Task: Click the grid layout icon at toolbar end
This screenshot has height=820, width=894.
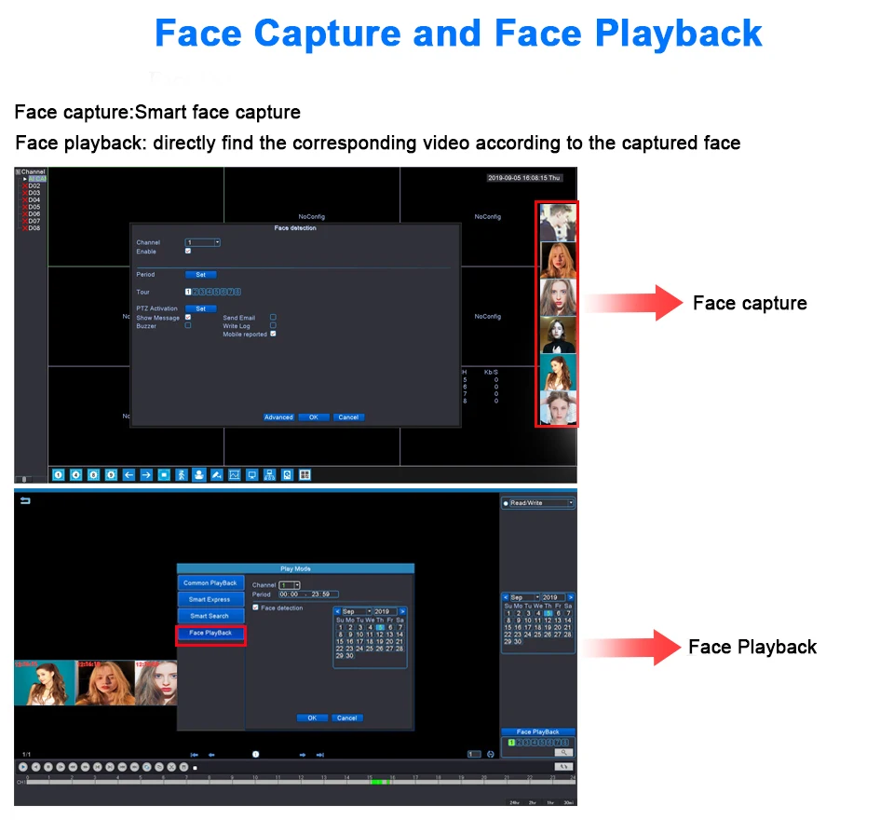Action: [305, 475]
